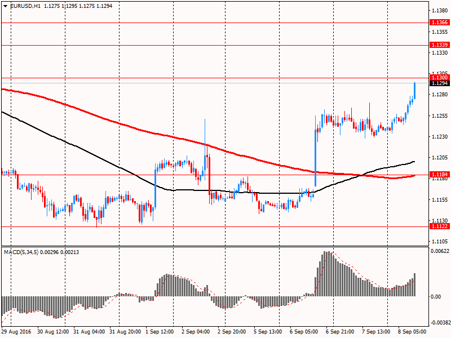Select the 1.1255 price scale value

(x=440, y=116)
